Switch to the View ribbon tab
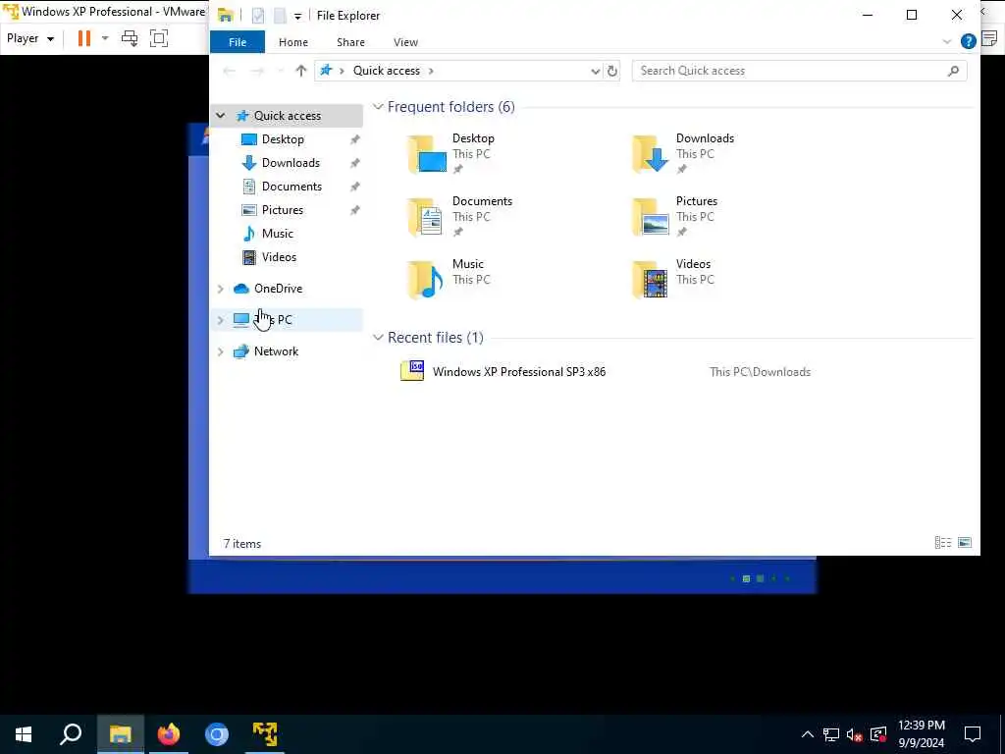1005x754 pixels. 405,42
